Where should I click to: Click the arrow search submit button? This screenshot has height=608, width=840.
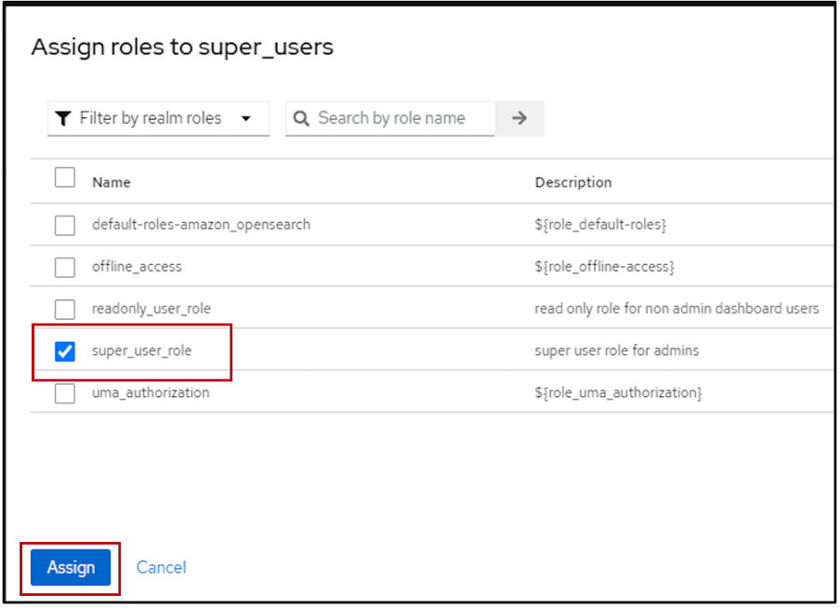[x=519, y=118]
